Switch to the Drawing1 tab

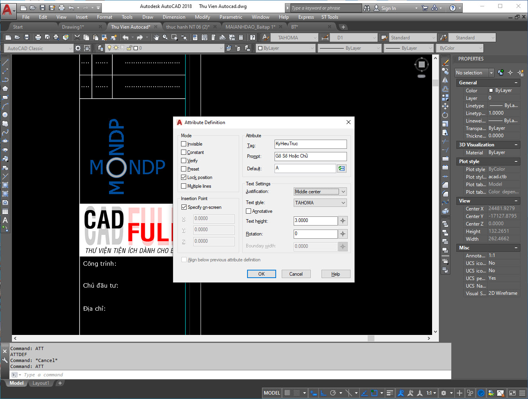tap(73, 27)
